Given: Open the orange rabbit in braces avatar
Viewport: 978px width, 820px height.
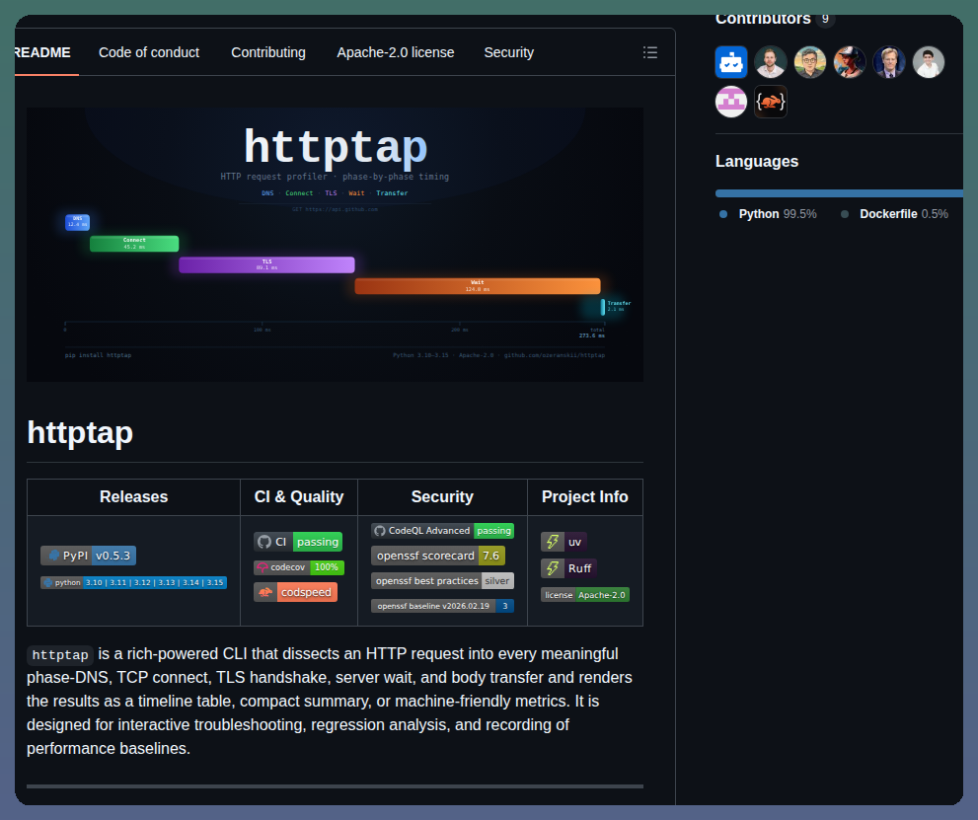Looking at the screenshot, I should 771,102.
